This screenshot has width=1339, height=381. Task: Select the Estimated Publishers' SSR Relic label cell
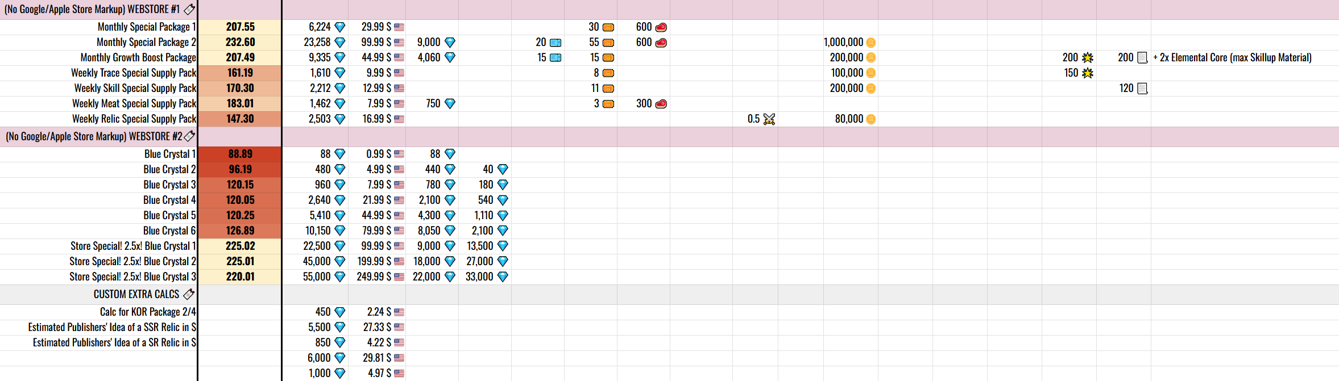click(112, 327)
